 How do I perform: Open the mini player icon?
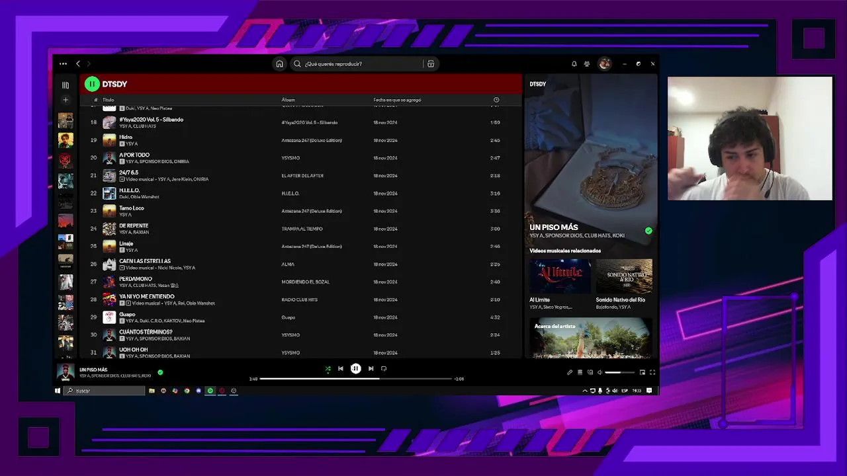(642, 372)
